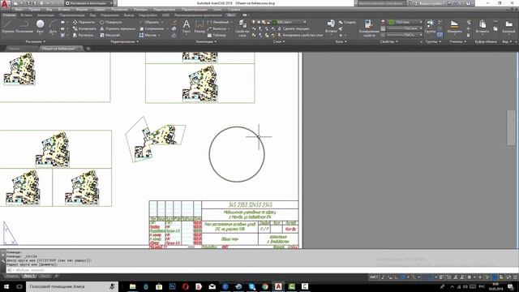Open the Справка menu

(x=234, y=10)
